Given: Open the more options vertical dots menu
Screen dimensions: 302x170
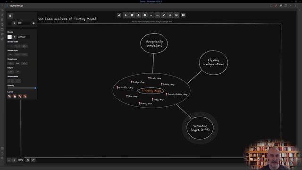Looking at the screenshot, I should (295, 6).
